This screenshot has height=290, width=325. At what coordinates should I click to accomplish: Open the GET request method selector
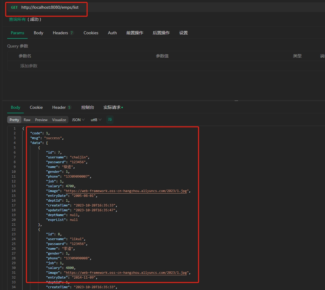click(x=14, y=8)
